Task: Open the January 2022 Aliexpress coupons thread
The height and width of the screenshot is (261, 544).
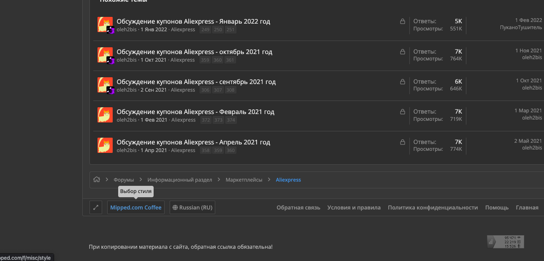Action: (193, 22)
